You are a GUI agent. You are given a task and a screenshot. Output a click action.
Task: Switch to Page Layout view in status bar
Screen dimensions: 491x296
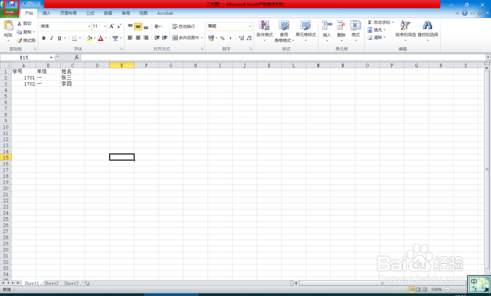418,290
